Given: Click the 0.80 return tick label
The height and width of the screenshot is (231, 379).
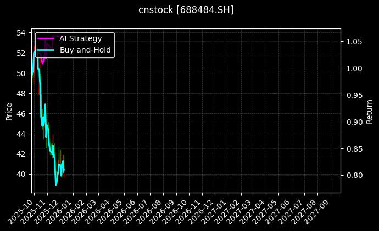Looking at the screenshot, I should 353,175.
